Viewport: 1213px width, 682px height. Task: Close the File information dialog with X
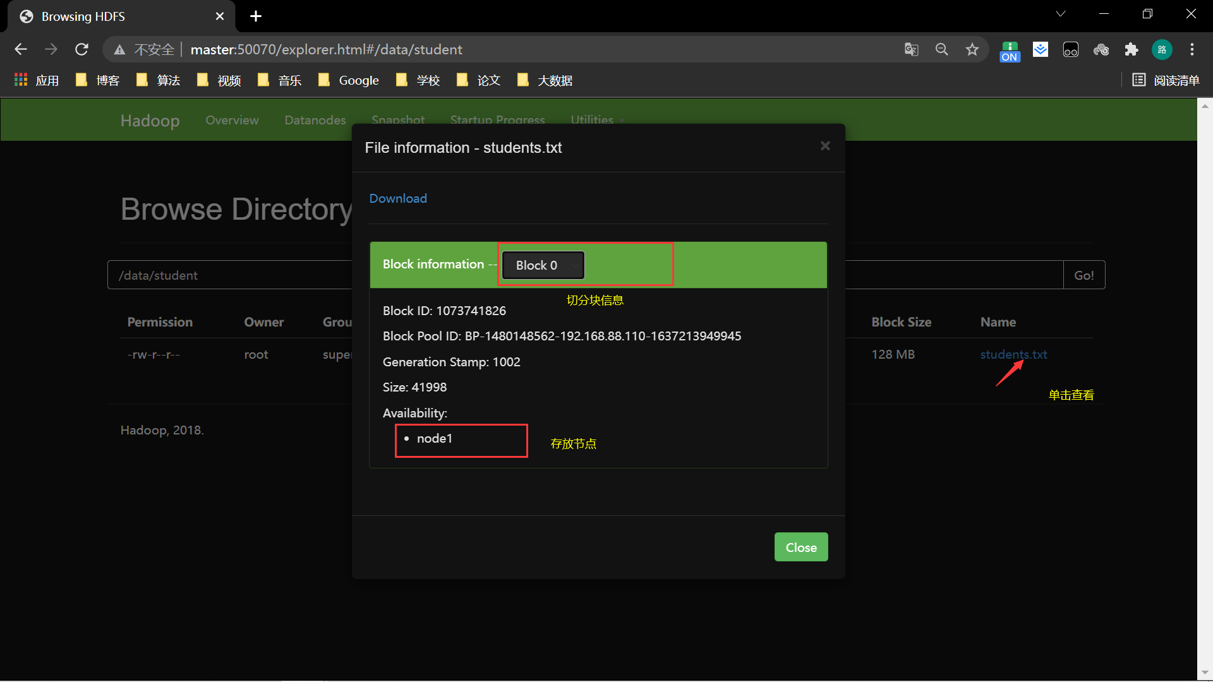pyautogui.click(x=825, y=146)
